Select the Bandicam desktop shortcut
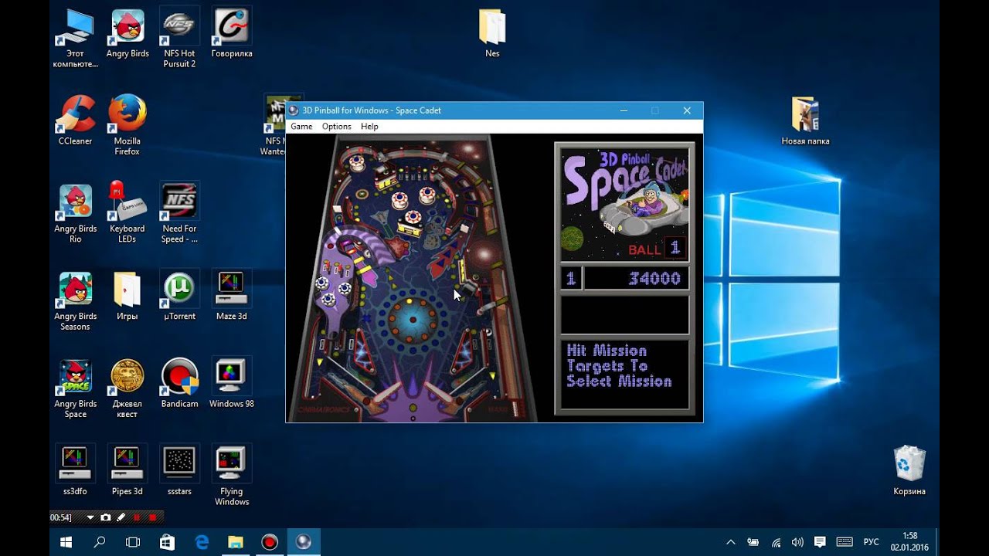The height and width of the screenshot is (556, 989). pyautogui.click(x=179, y=383)
